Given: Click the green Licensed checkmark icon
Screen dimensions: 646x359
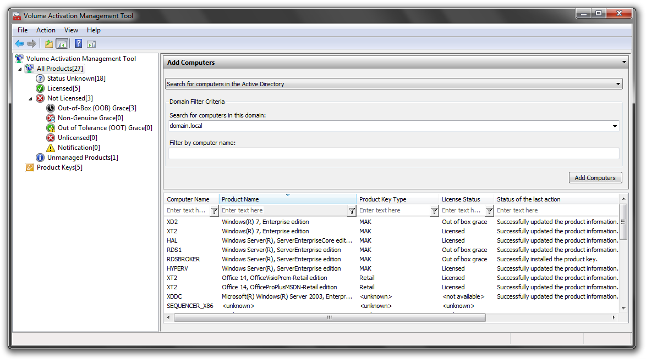Looking at the screenshot, I should click(40, 88).
